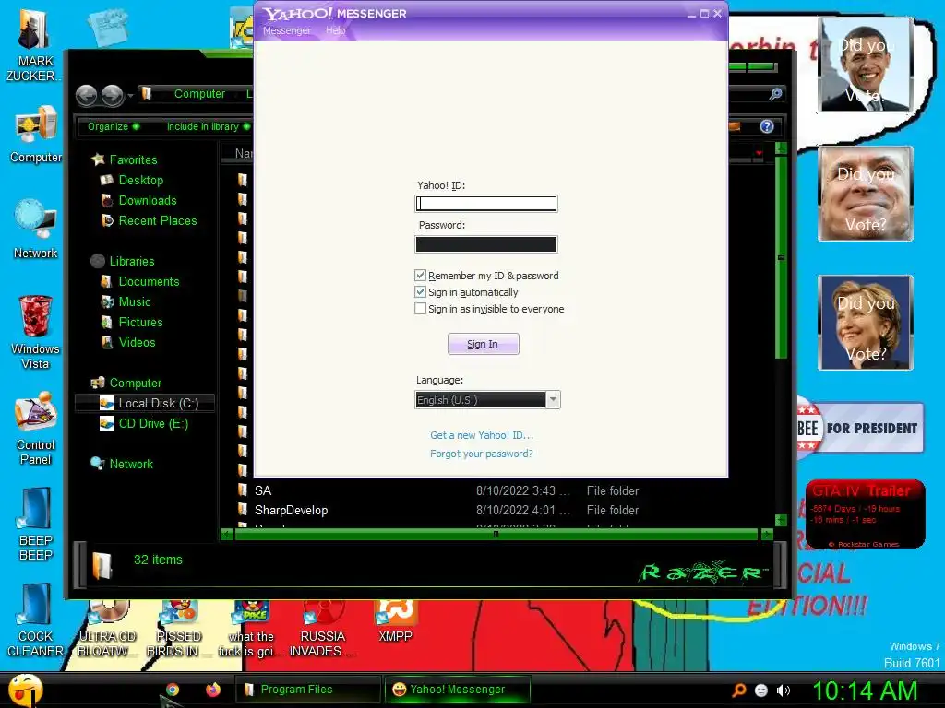Image resolution: width=945 pixels, height=708 pixels.
Task: Toggle Sign in automatically checkbox
Action: tap(420, 292)
